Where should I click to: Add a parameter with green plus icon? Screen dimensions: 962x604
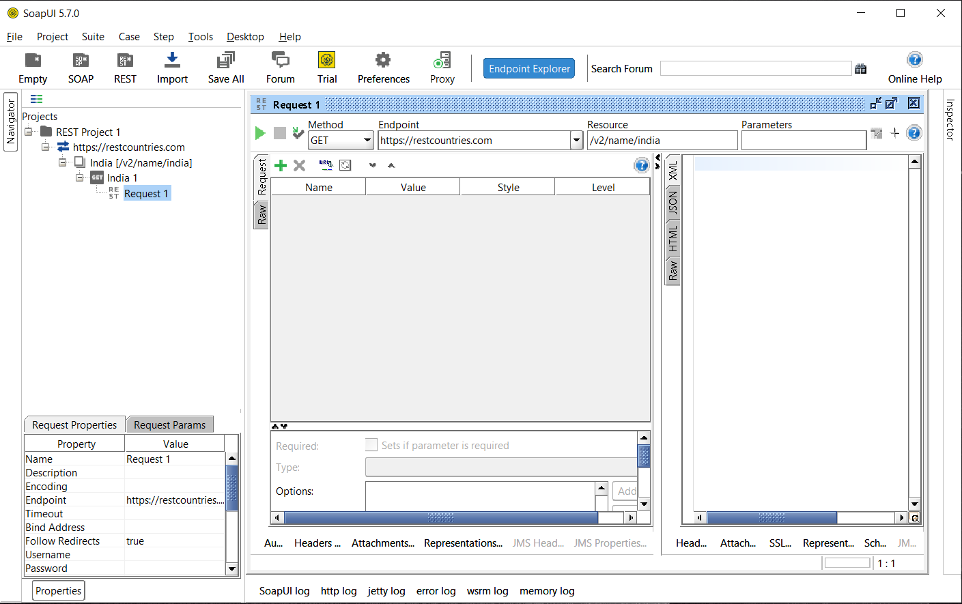pyautogui.click(x=281, y=166)
